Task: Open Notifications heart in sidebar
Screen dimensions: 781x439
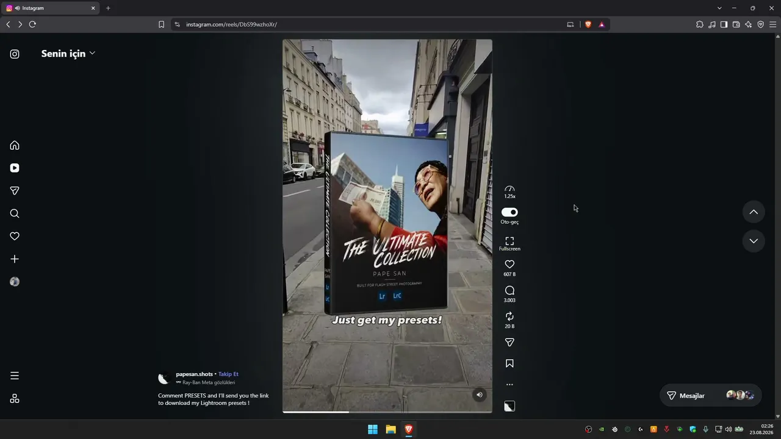Action: tap(15, 236)
